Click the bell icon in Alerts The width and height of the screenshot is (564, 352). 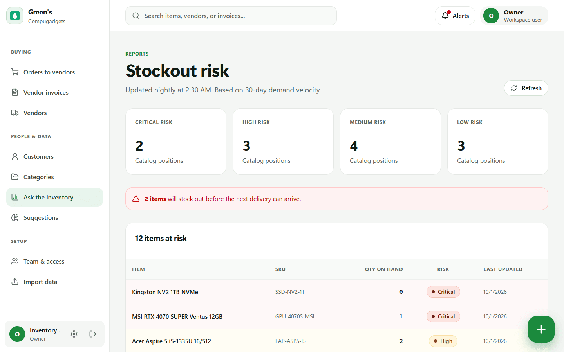445,16
